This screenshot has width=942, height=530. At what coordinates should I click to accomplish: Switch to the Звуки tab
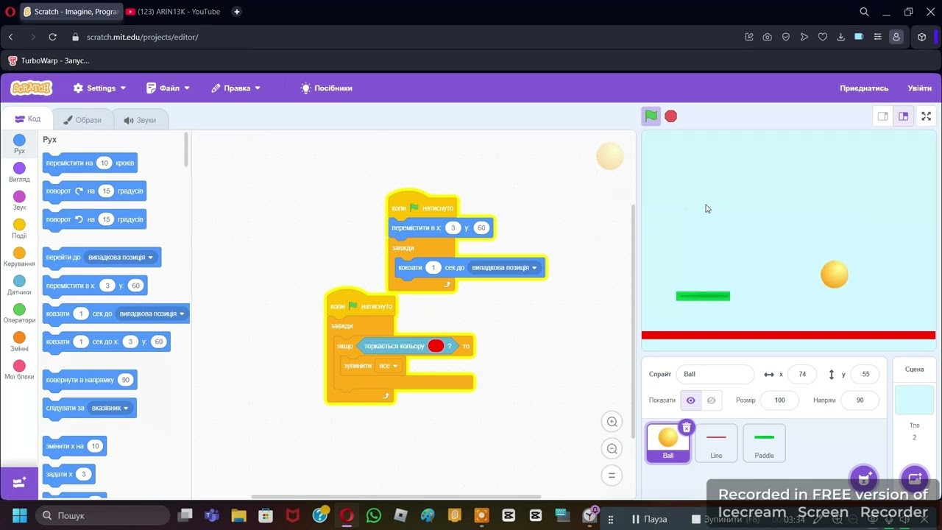click(x=140, y=120)
